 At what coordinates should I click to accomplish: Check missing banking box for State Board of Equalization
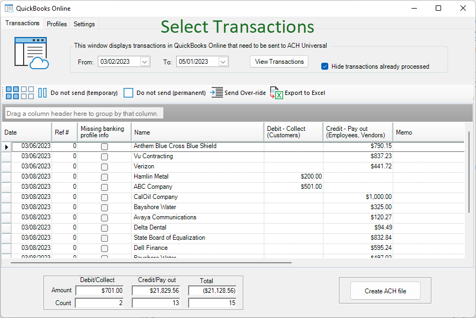point(104,238)
